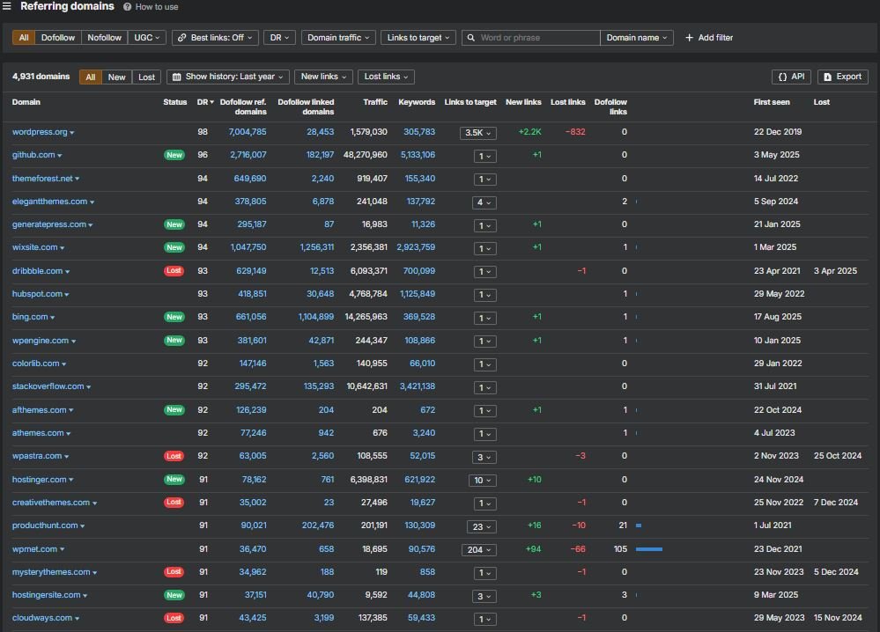Select the All link type filter
The height and width of the screenshot is (632, 880).
pyautogui.click(x=24, y=38)
